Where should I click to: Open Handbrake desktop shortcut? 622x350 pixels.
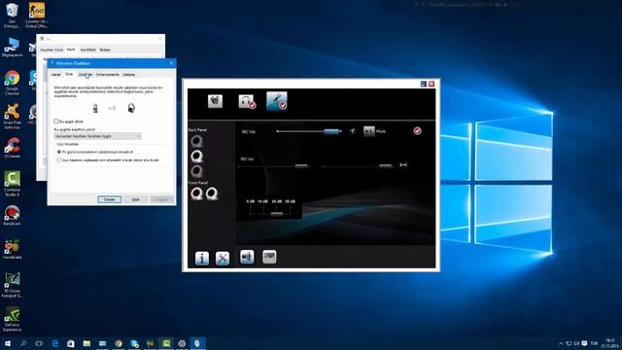pyautogui.click(x=13, y=249)
